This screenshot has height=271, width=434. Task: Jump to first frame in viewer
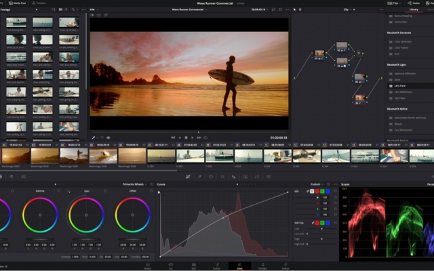coord(173,138)
